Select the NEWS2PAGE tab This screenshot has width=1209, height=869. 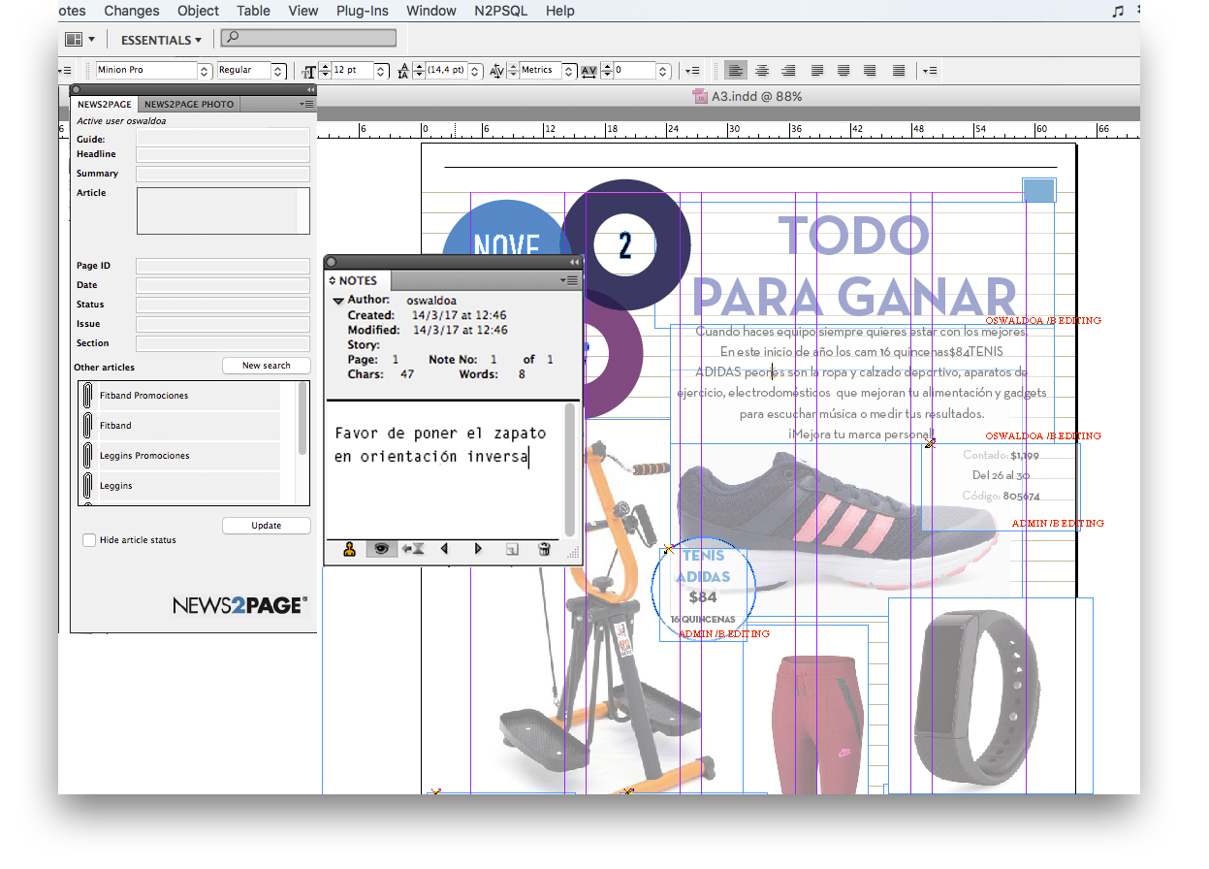(x=105, y=104)
